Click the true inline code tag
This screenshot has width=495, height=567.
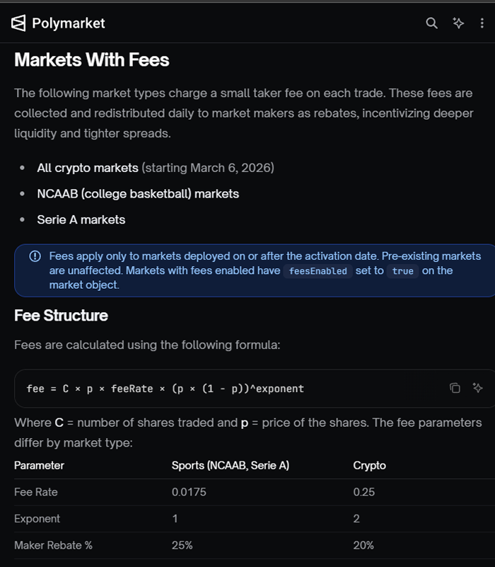click(x=402, y=271)
